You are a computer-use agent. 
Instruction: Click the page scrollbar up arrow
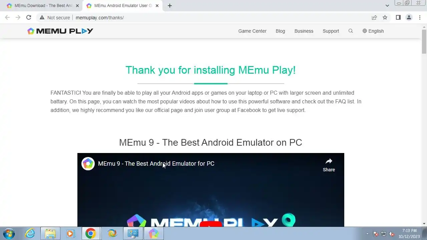[424, 27]
